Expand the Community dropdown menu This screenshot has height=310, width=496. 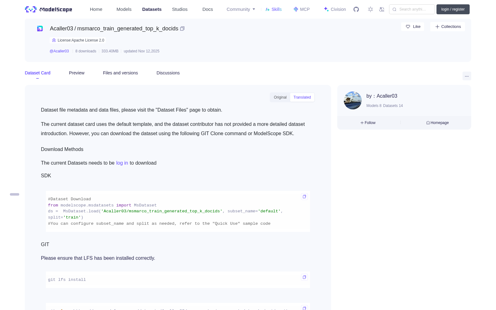pyautogui.click(x=241, y=9)
